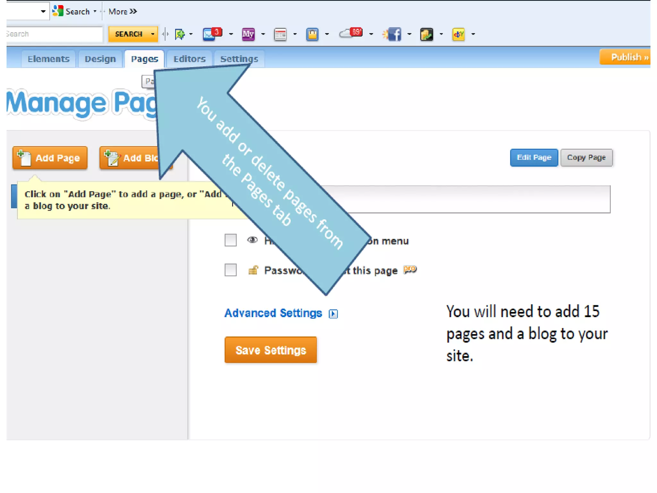This screenshot has width=657, height=493.
Task: Click the add bookmark icon
Action: (180, 34)
